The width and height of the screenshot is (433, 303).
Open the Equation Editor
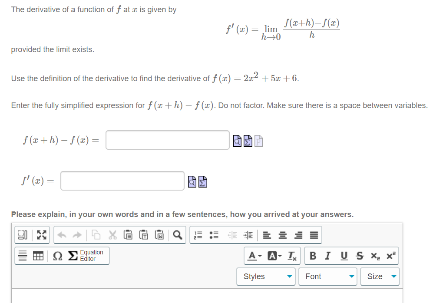(83, 255)
